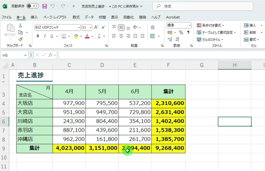Screen dimensions: 265x171
Task: Select cell with value 2,310,600
Action: click(168, 103)
